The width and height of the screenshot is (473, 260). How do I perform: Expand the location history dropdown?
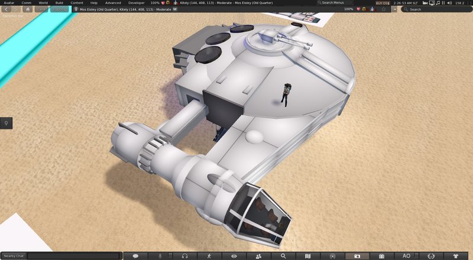pyautogui.click(x=394, y=9)
